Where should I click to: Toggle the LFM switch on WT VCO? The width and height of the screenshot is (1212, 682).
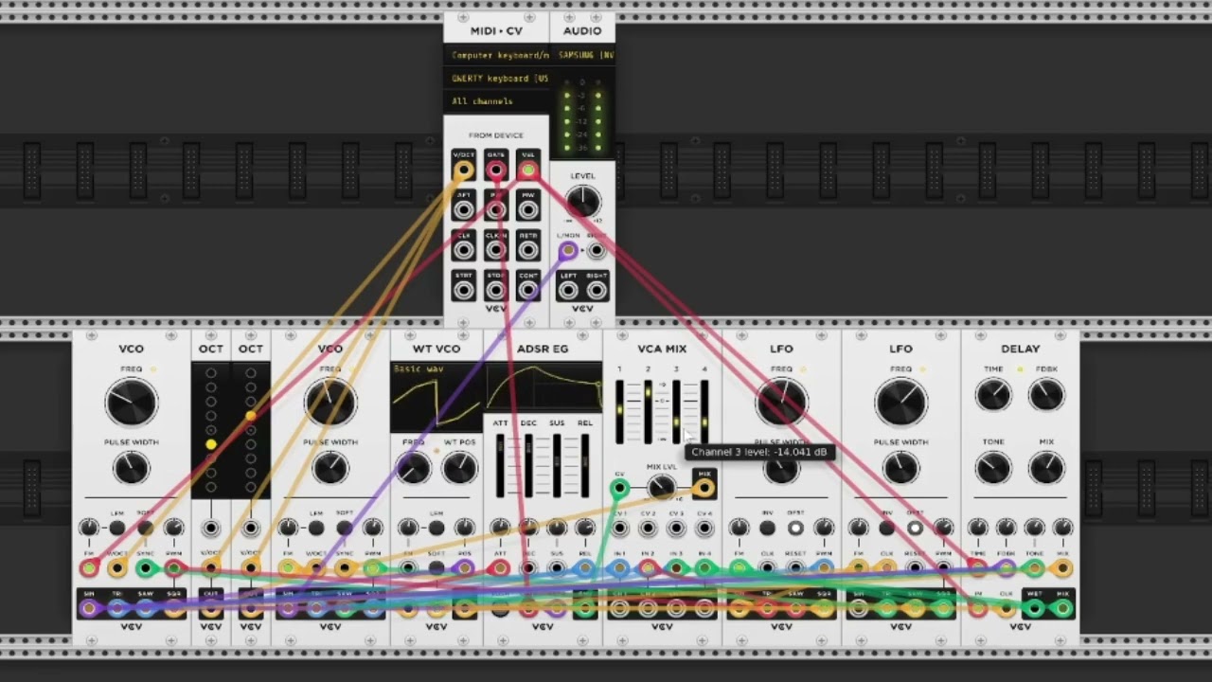[437, 528]
